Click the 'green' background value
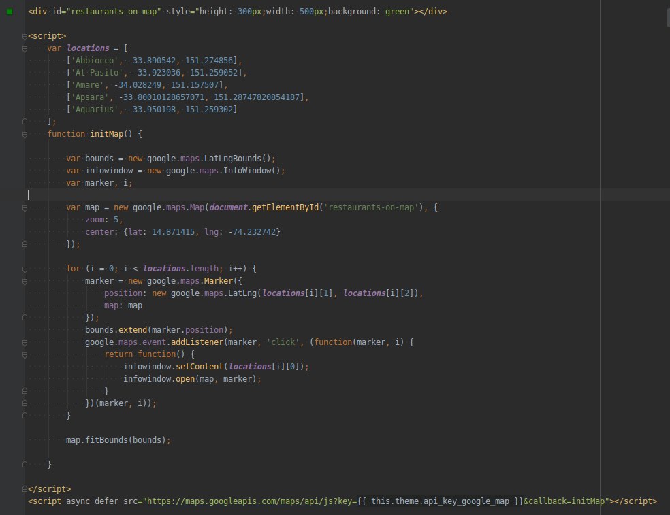670x515 pixels. tap(397, 12)
